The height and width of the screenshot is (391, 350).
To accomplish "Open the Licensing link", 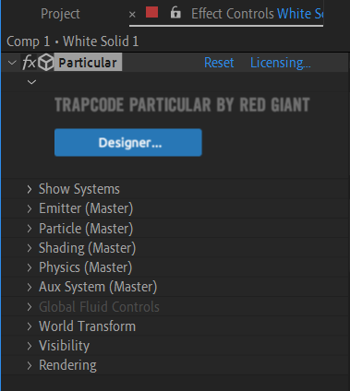I will pyautogui.click(x=281, y=63).
